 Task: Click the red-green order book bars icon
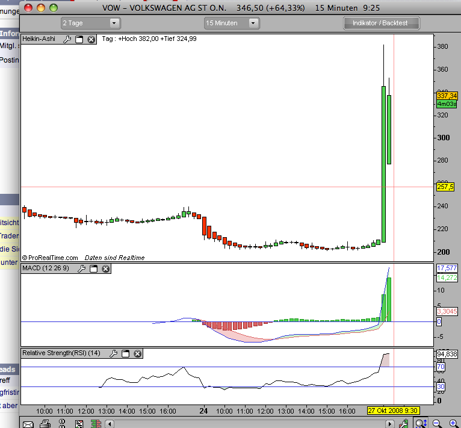coord(96,424)
